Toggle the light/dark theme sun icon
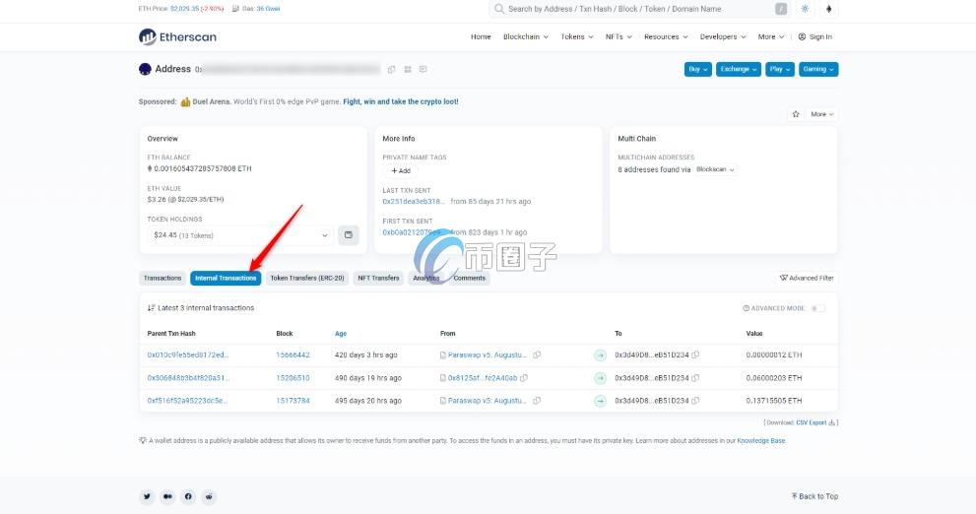Image resolution: width=976 pixels, height=514 pixels. click(x=805, y=9)
